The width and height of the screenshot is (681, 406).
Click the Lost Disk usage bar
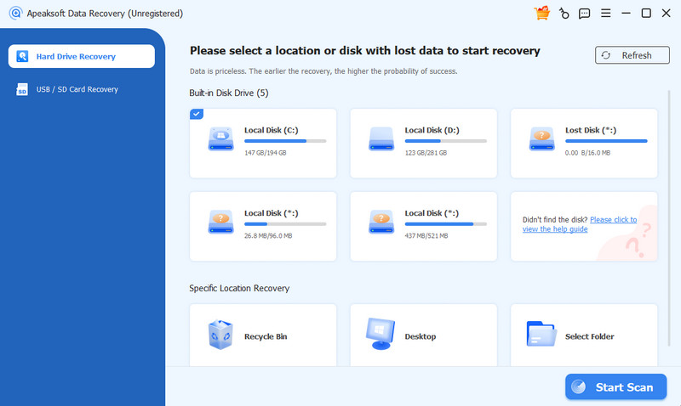tap(606, 141)
